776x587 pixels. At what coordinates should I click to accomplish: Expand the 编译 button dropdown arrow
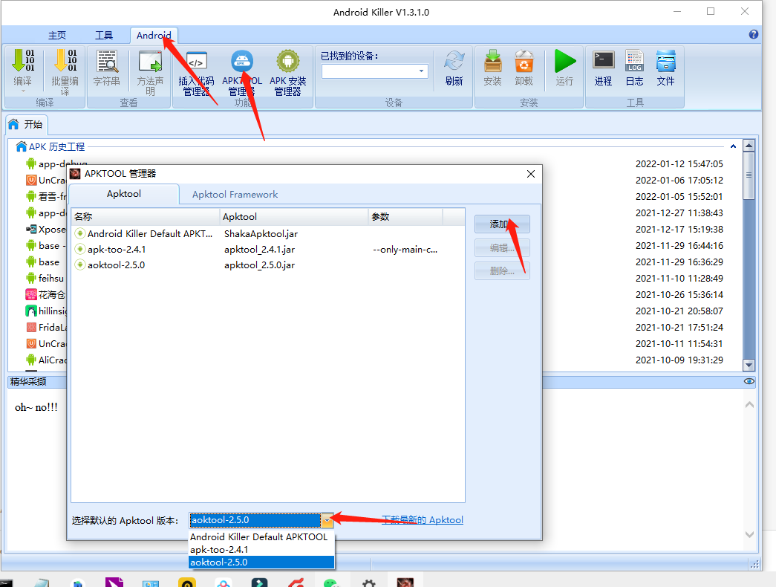pyautogui.click(x=22, y=91)
